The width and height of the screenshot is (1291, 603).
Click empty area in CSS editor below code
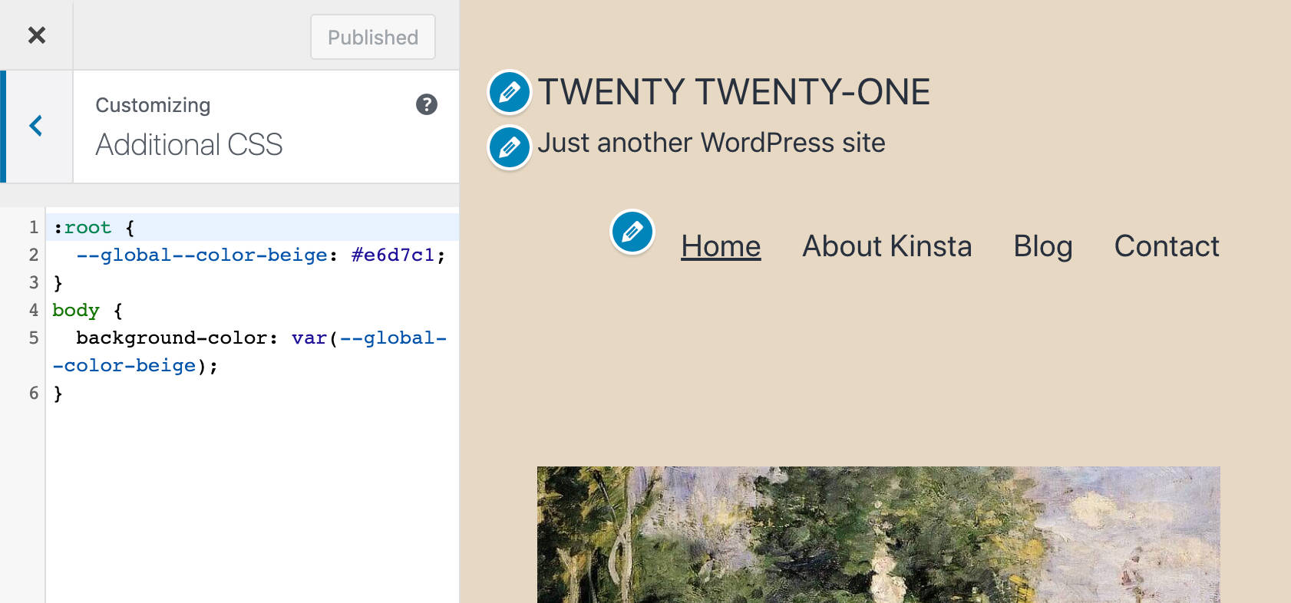click(x=253, y=506)
